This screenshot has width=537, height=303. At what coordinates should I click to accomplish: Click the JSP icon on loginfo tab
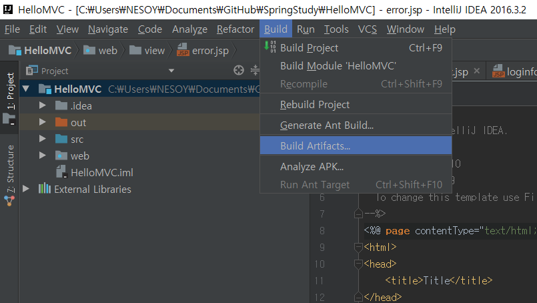(x=498, y=71)
